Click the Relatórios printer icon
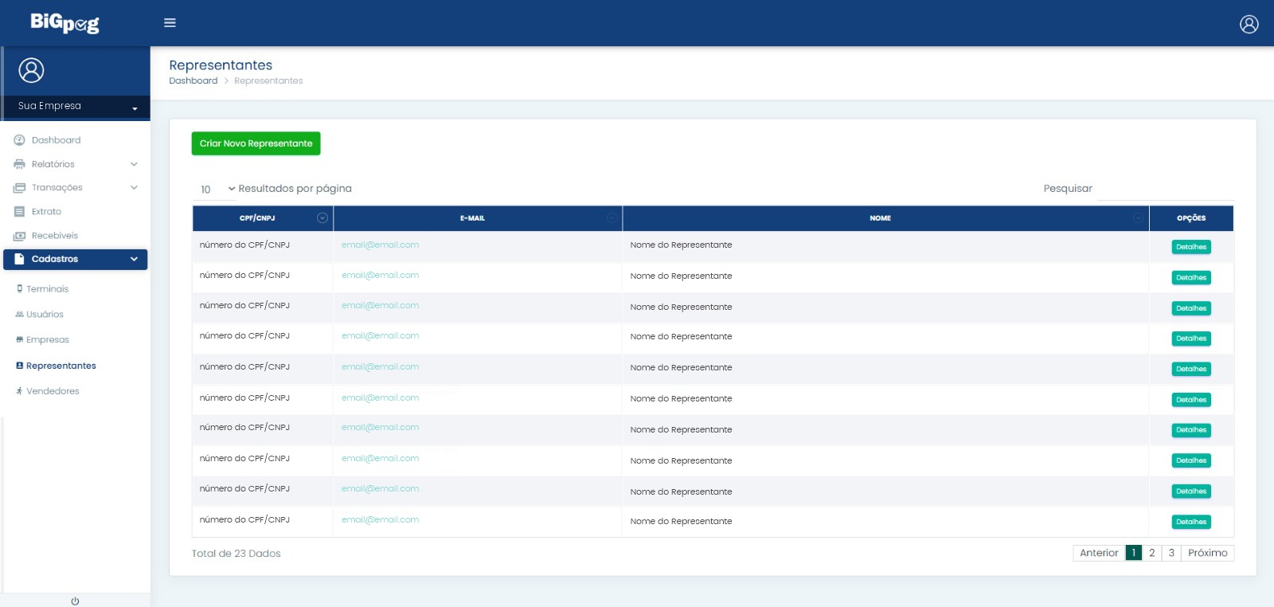The image size is (1274, 607). (x=19, y=164)
